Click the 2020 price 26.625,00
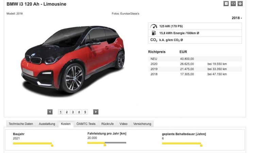 coord(187,64)
